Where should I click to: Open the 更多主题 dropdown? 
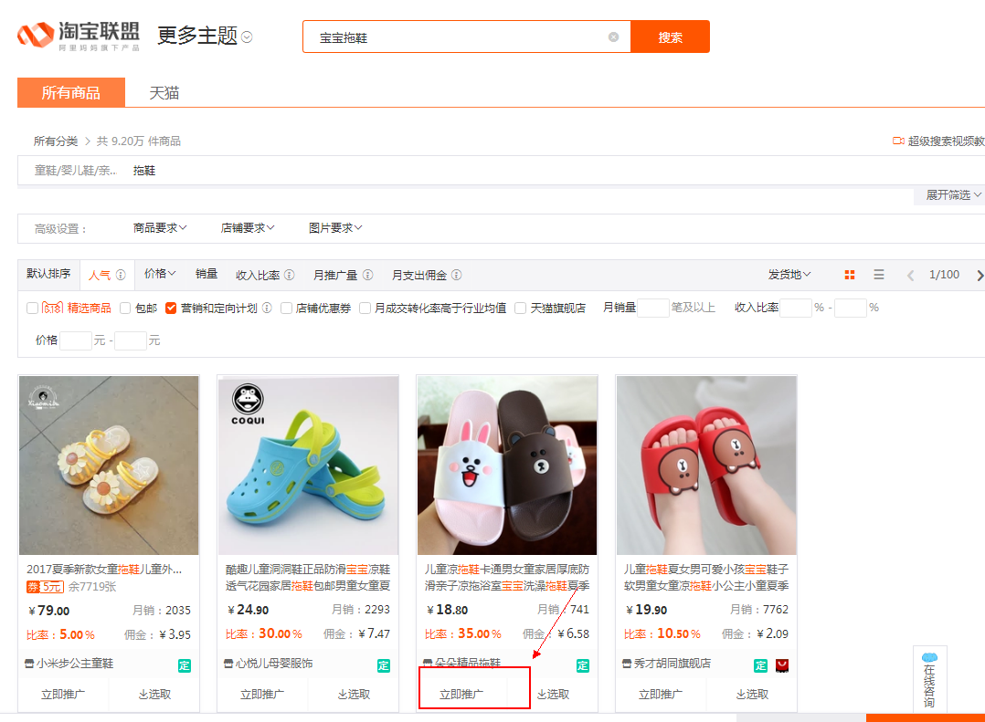pyautogui.click(x=205, y=37)
